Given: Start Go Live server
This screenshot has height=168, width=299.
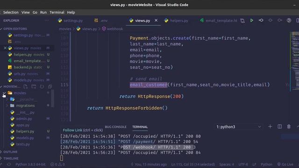Looking at the screenshot, I should pyautogui.click(x=285, y=164).
